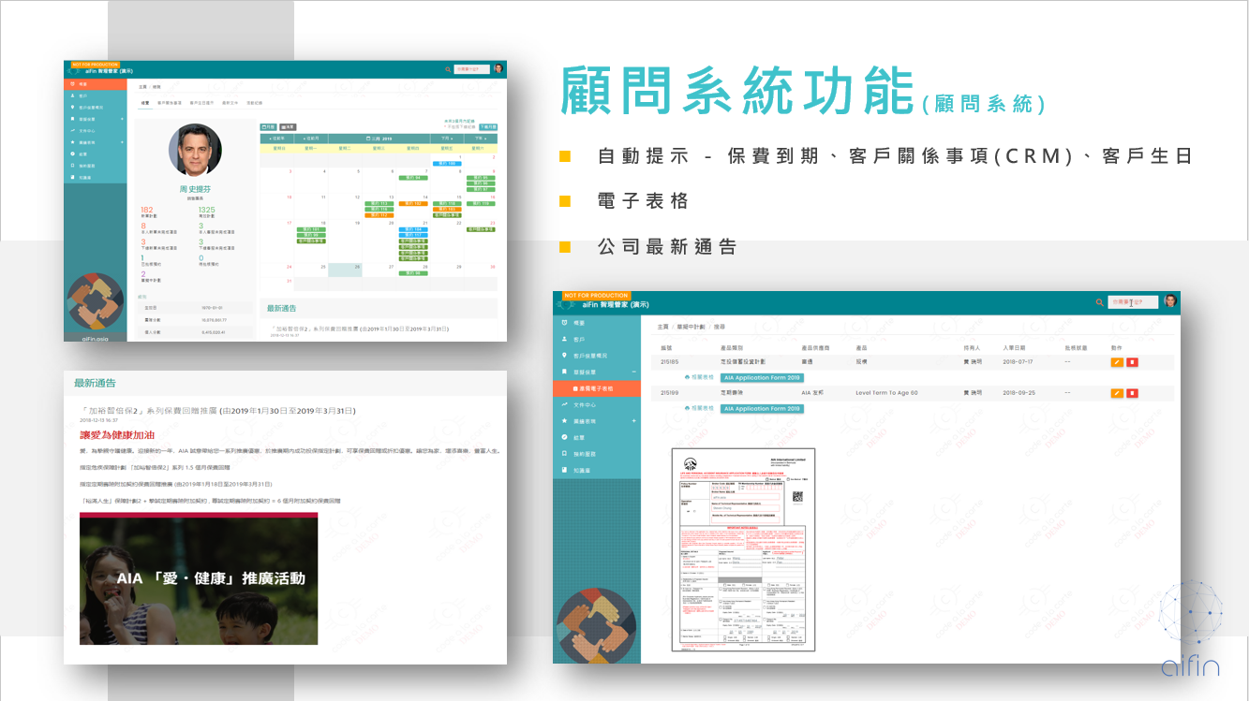
Task: Open 客戶 menu item in lower-right sidebar
Action: 579,339
